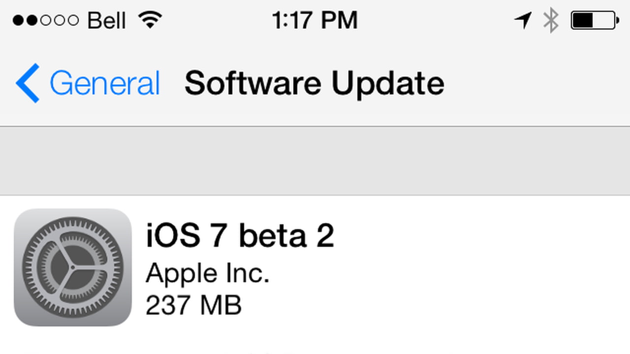Tap the Settings gear update icon

[x=73, y=267]
